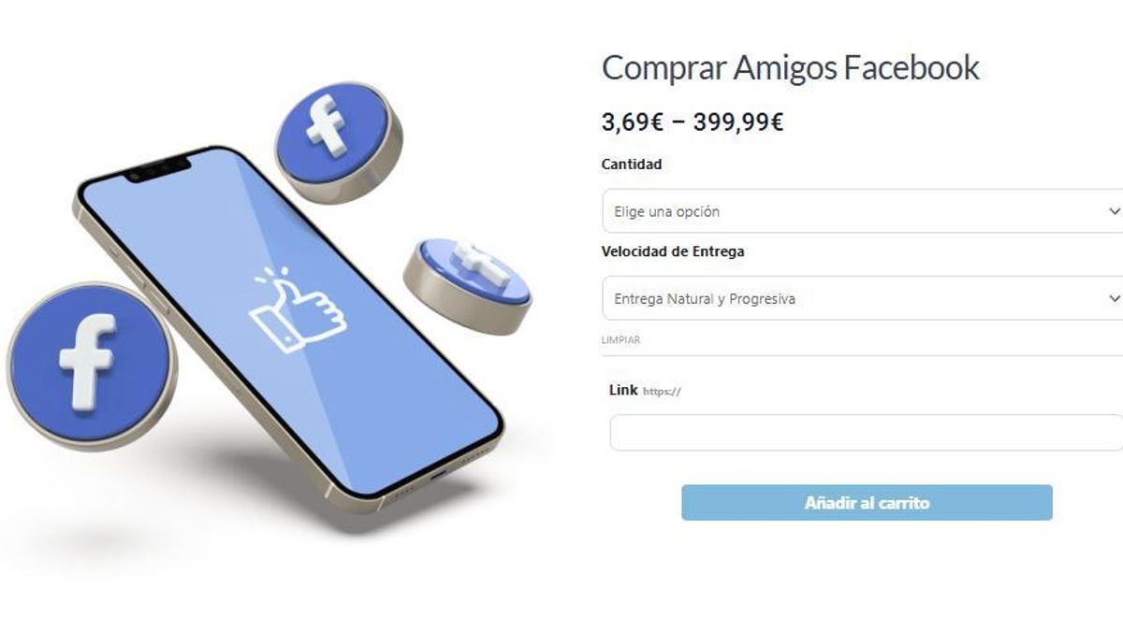1123x631 pixels.
Task: Click the chevron arrow of Velocidad de Entrega selector
Action: [1114, 298]
